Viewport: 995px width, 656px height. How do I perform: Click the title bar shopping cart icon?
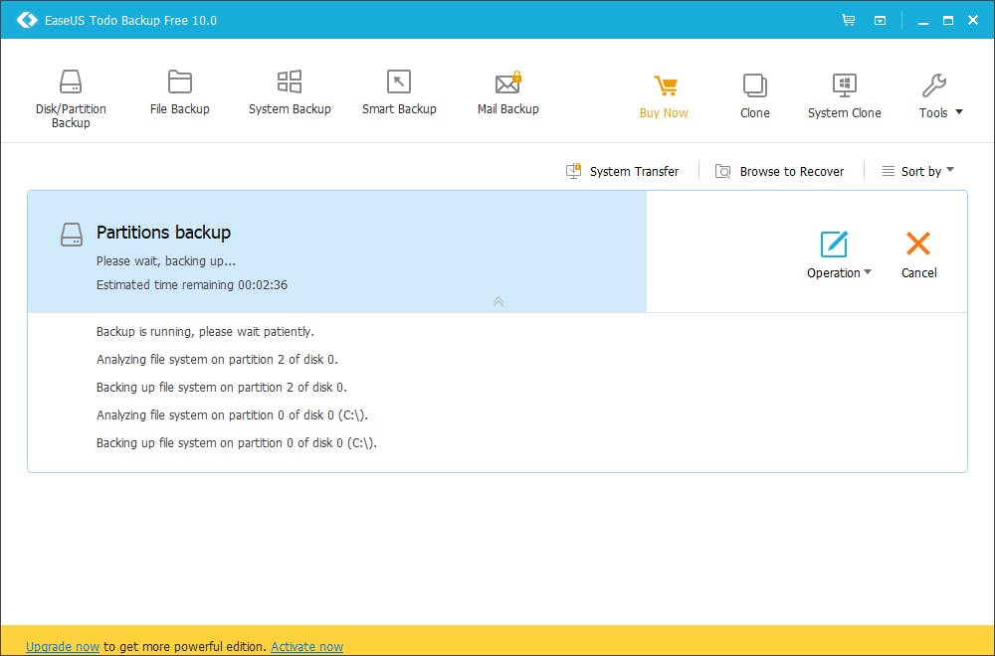tap(849, 20)
